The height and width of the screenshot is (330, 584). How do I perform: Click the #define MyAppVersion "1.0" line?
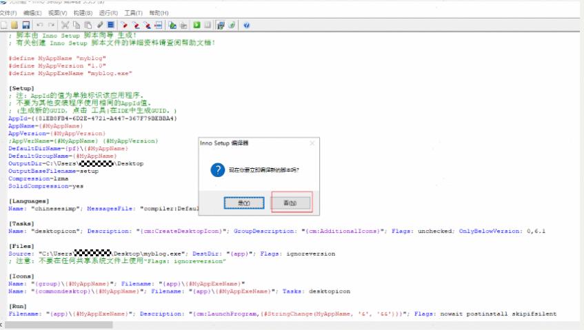(57, 65)
